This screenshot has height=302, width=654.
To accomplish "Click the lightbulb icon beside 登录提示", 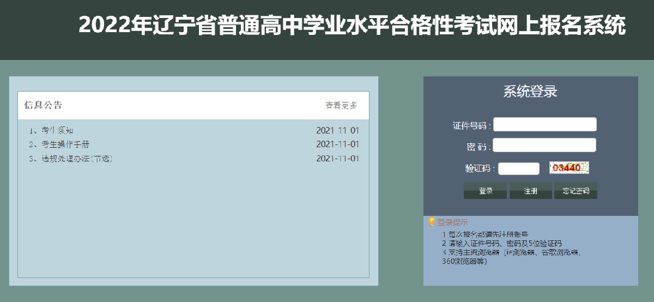I will point(431,222).
